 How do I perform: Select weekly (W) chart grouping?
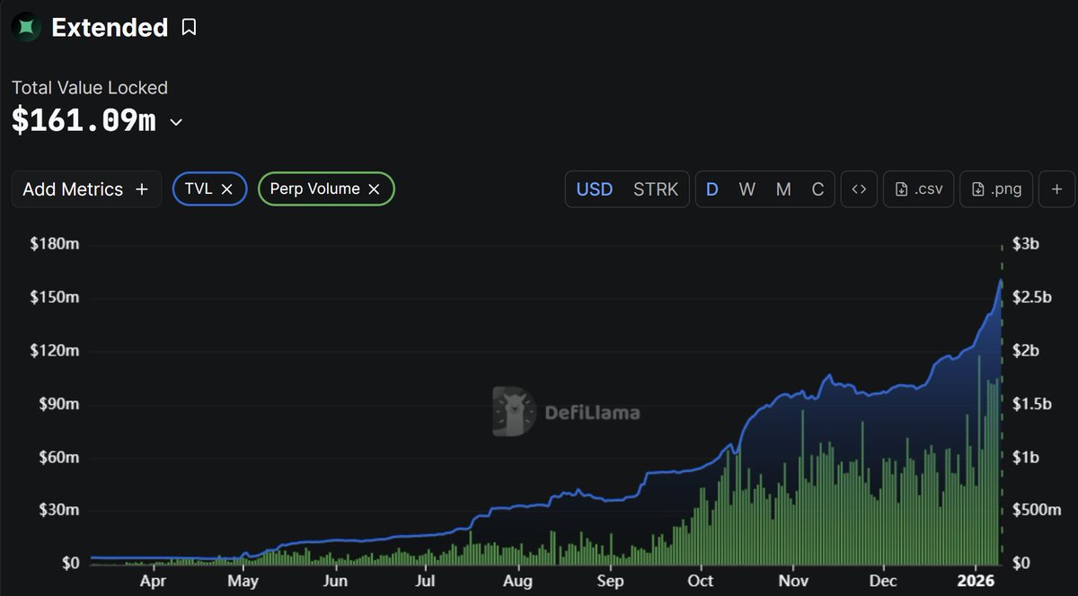point(747,189)
